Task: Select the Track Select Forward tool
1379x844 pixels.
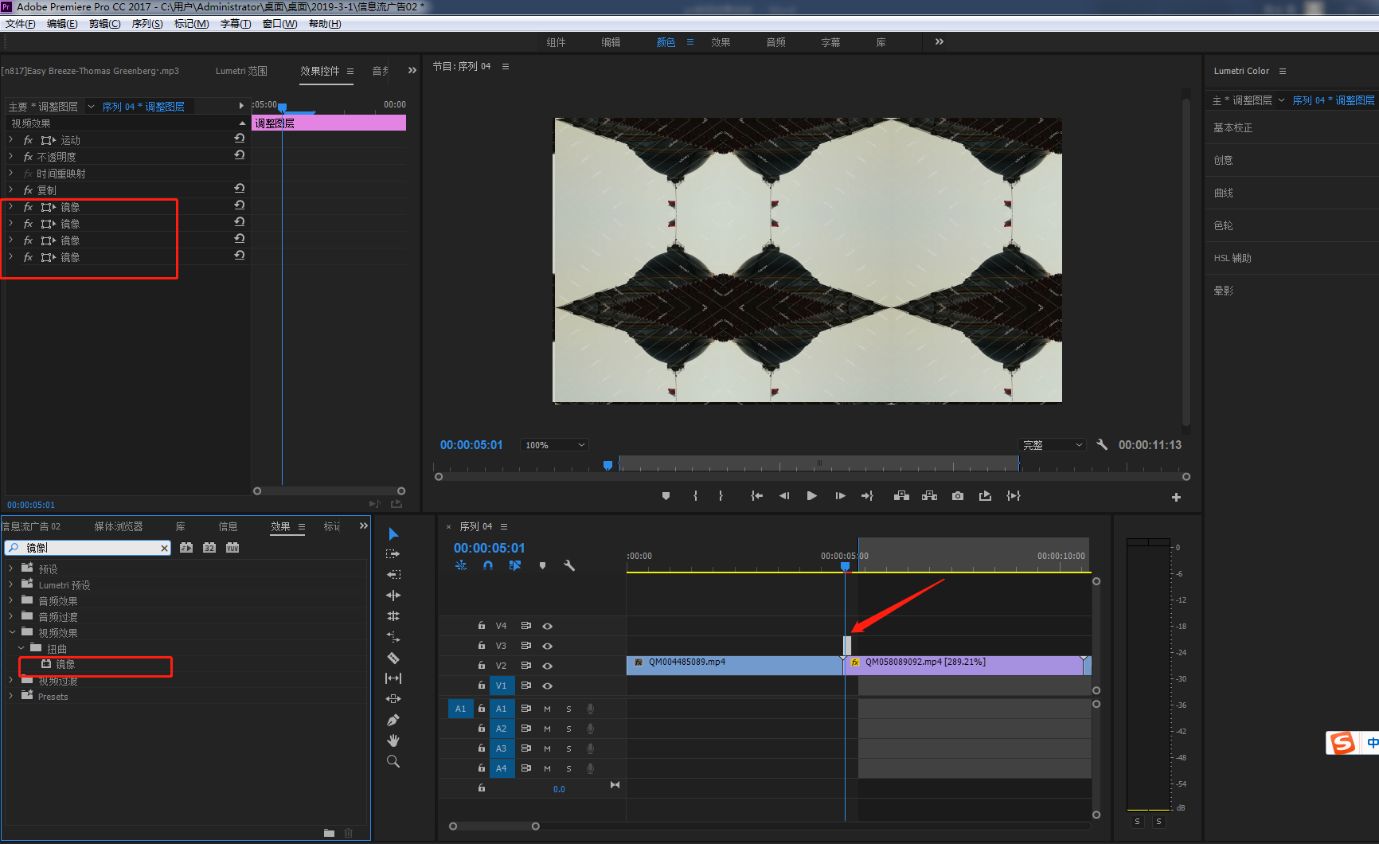Action: [x=393, y=554]
